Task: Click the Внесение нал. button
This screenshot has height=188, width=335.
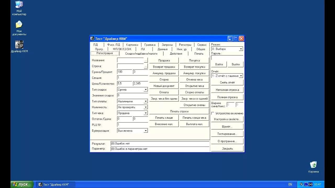Action: (x=164, y=124)
